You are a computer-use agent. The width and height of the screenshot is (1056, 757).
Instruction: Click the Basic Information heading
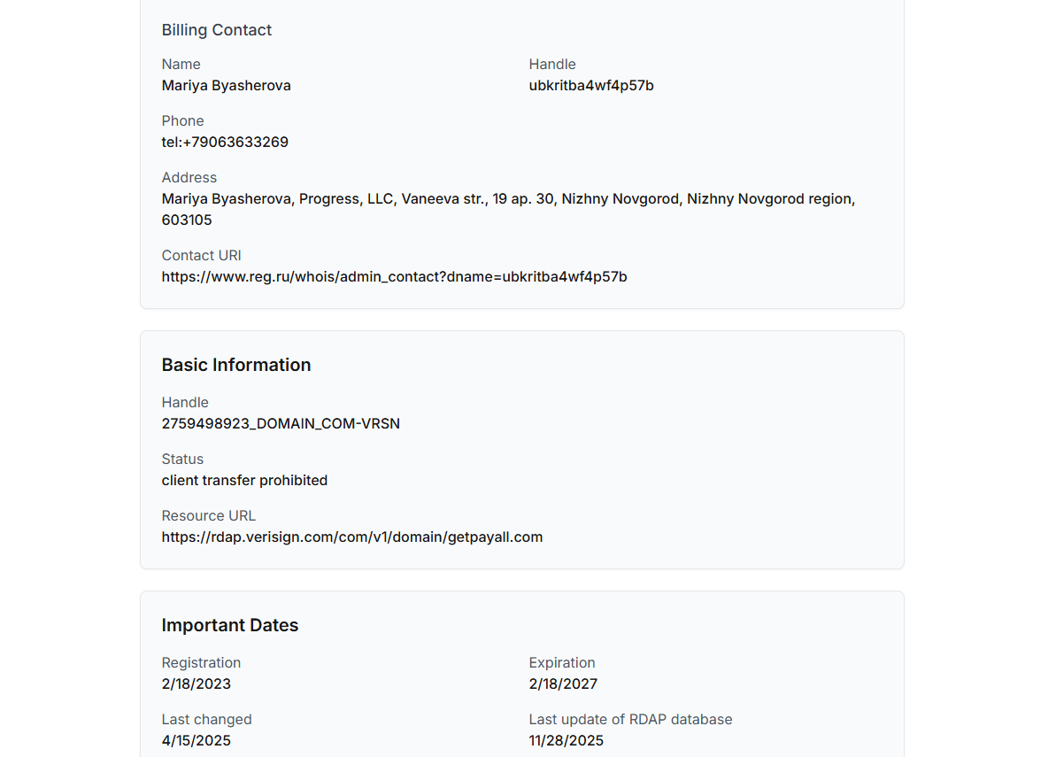tap(235, 365)
